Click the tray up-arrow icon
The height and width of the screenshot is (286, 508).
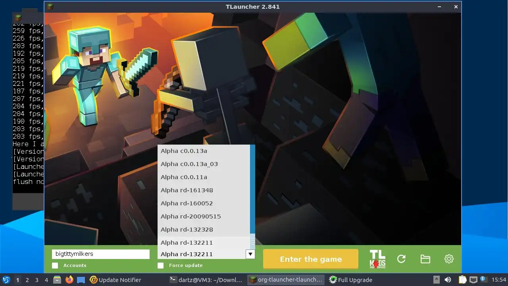pos(436,280)
